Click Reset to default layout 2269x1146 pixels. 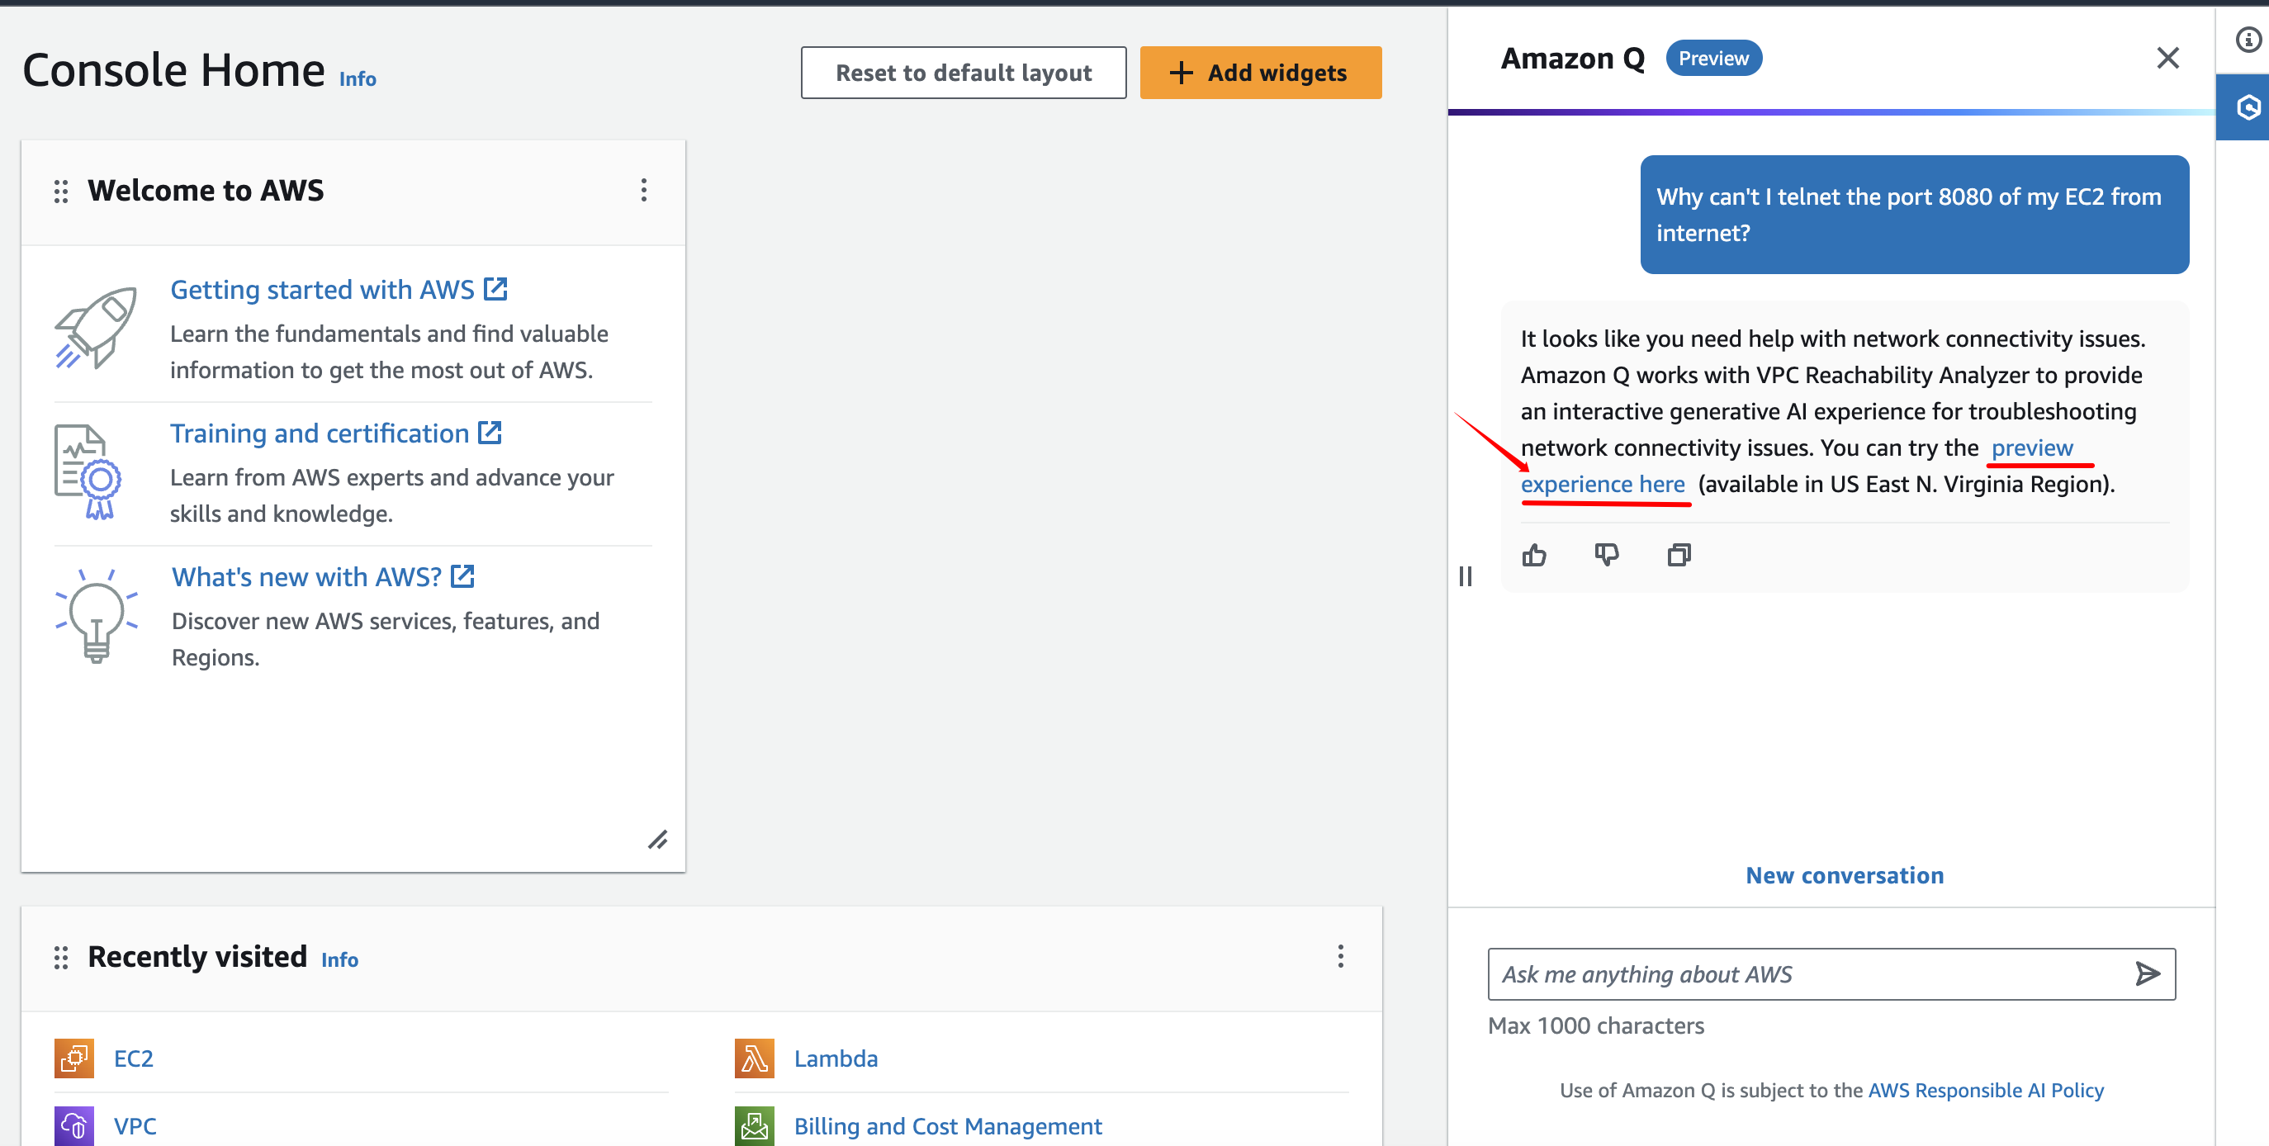pos(964,72)
